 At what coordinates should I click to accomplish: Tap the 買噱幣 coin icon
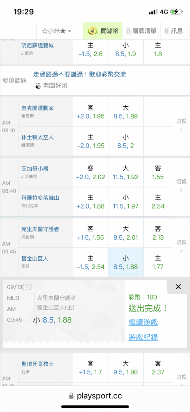click(92, 31)
